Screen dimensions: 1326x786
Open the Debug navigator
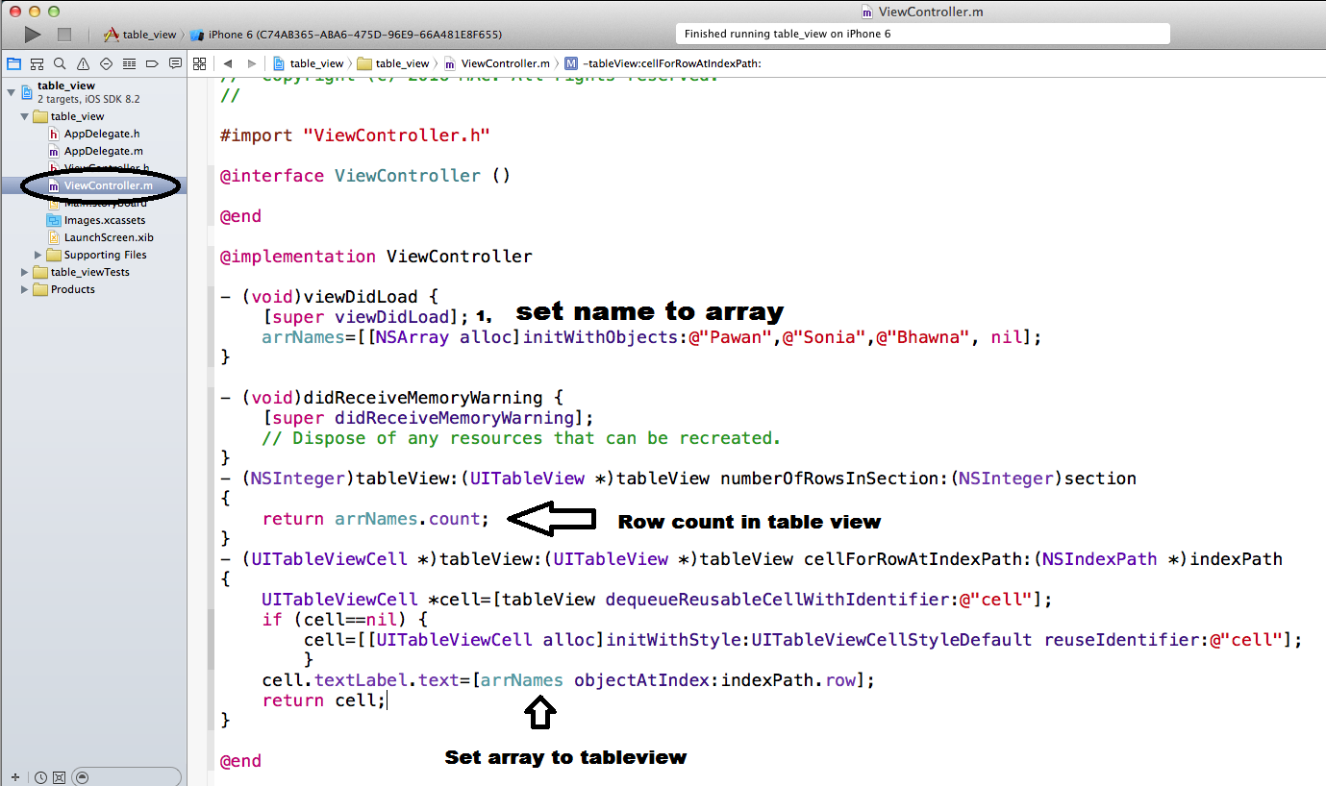127,63
